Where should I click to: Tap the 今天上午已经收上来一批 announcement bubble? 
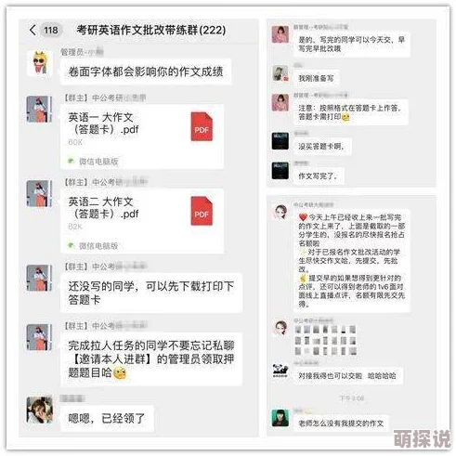pyautogui.click(x=352, y=261)
